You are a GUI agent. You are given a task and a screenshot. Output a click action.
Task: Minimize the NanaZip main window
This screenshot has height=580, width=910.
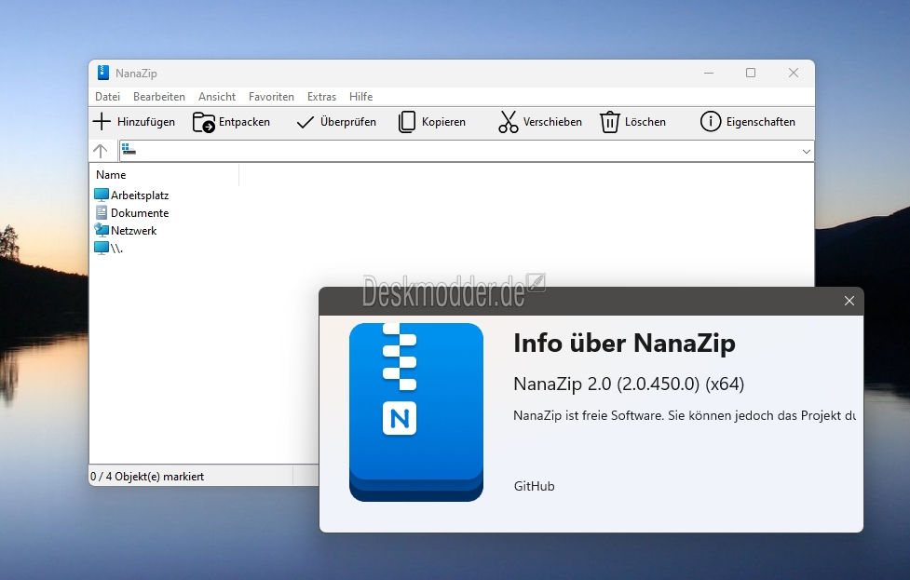pyautogui.click(x=709, y=73)
